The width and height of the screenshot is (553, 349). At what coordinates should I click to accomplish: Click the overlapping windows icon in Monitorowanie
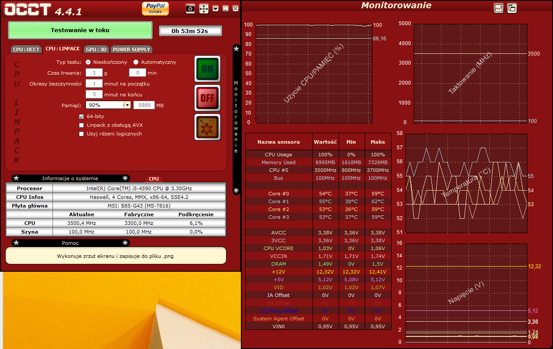tap(512, 8)
